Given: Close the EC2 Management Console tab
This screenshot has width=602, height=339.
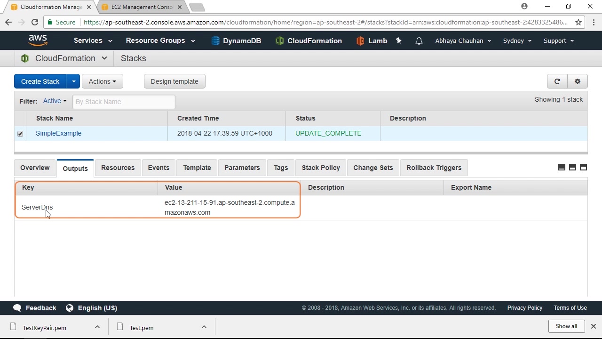Looking at the screenshot, I should (179, 7).
